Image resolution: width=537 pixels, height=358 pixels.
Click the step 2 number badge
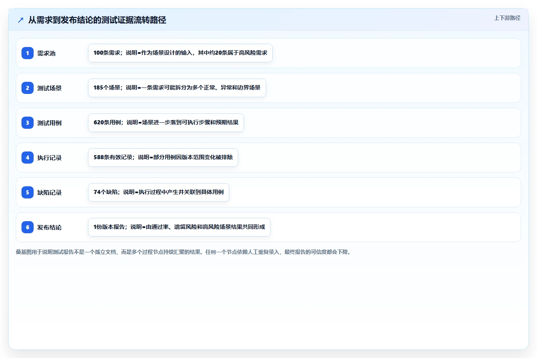(x=28, y=88)
